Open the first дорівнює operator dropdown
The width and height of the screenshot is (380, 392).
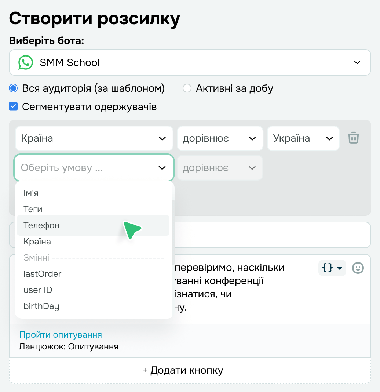(220, 138)
